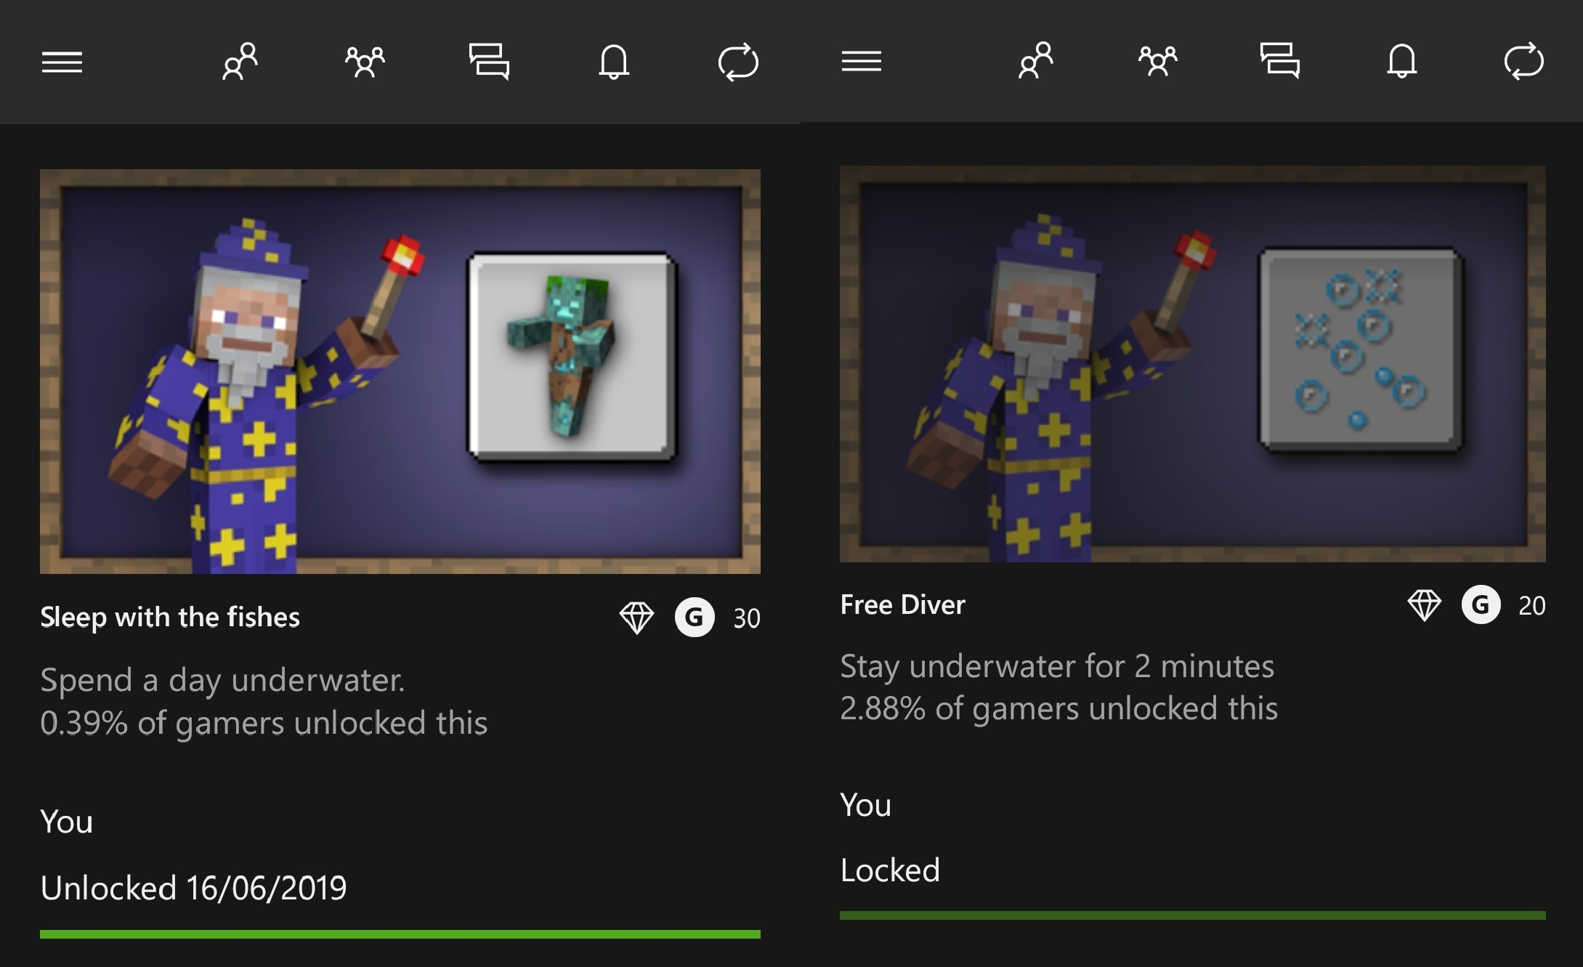Tap refresh icon in left panel

point(738,62)
